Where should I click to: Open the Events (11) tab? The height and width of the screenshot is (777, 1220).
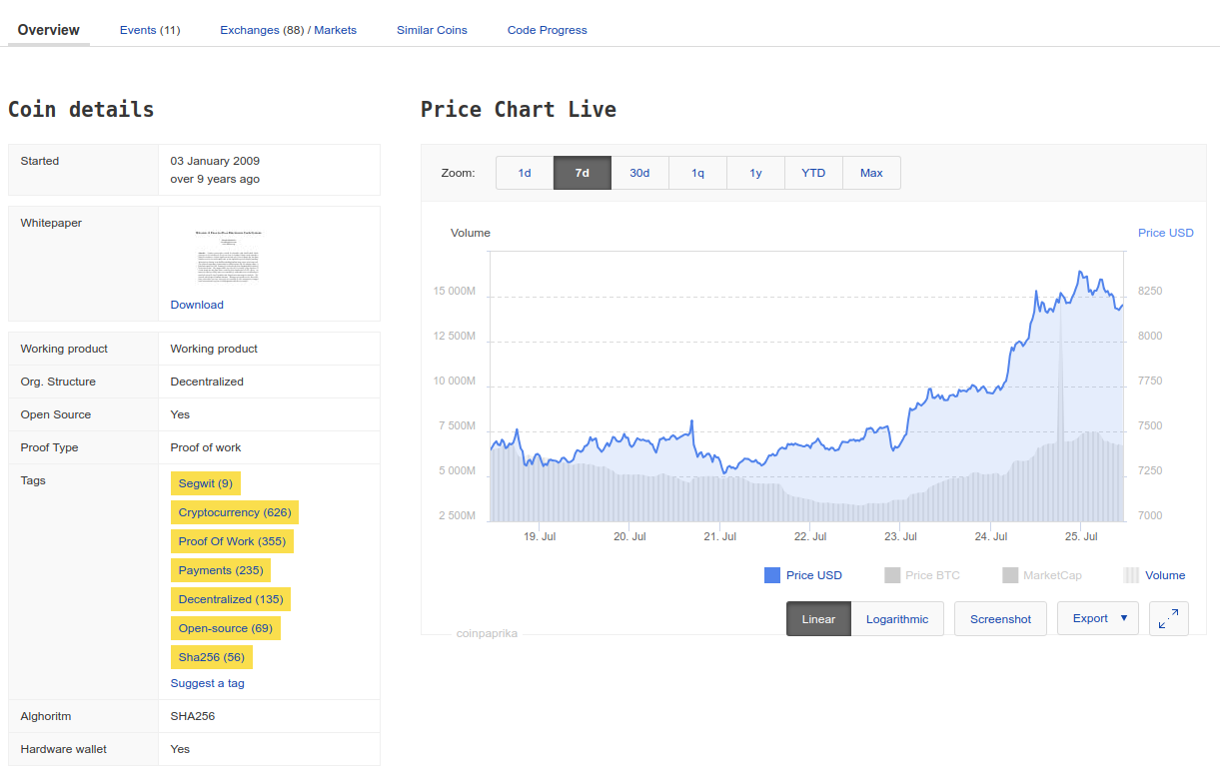tap(150, 30)
